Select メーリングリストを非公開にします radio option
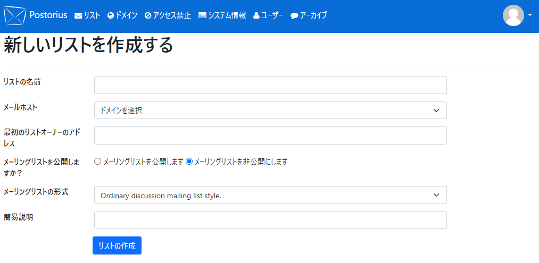The image size is (539, 263). tap(189, 162)
